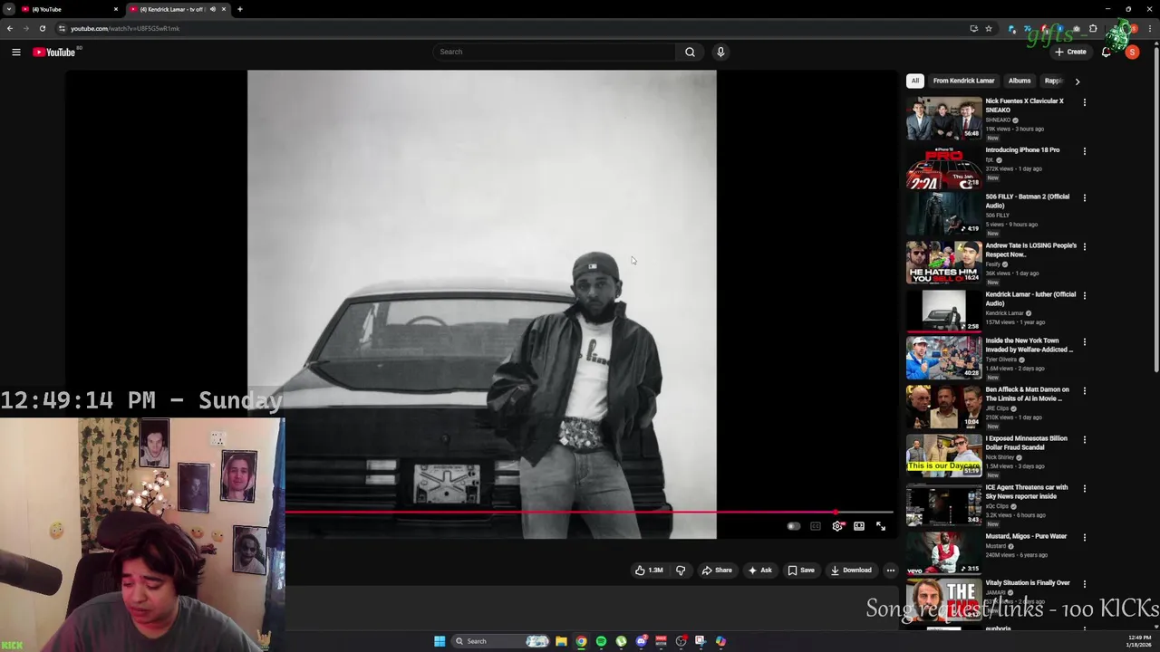Open Spotify from the taskbar
This screenshot has width=1160, height=652.
pyautogui.click(x=601, y=641)
